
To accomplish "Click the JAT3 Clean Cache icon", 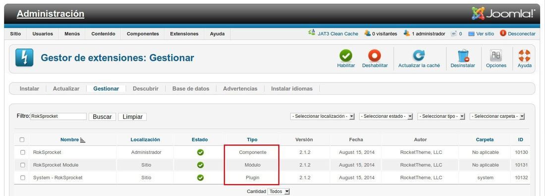I will click(312, 33).
